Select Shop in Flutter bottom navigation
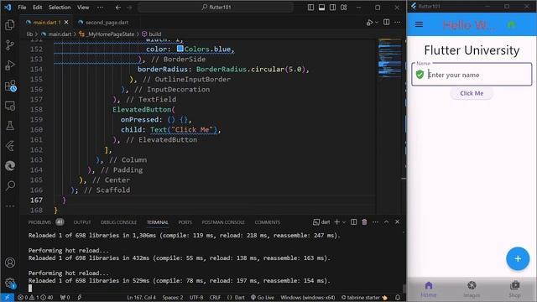Image resolution: width=537 pixels, height=302 pixels. pyautogui.click(x=514, y=289)
